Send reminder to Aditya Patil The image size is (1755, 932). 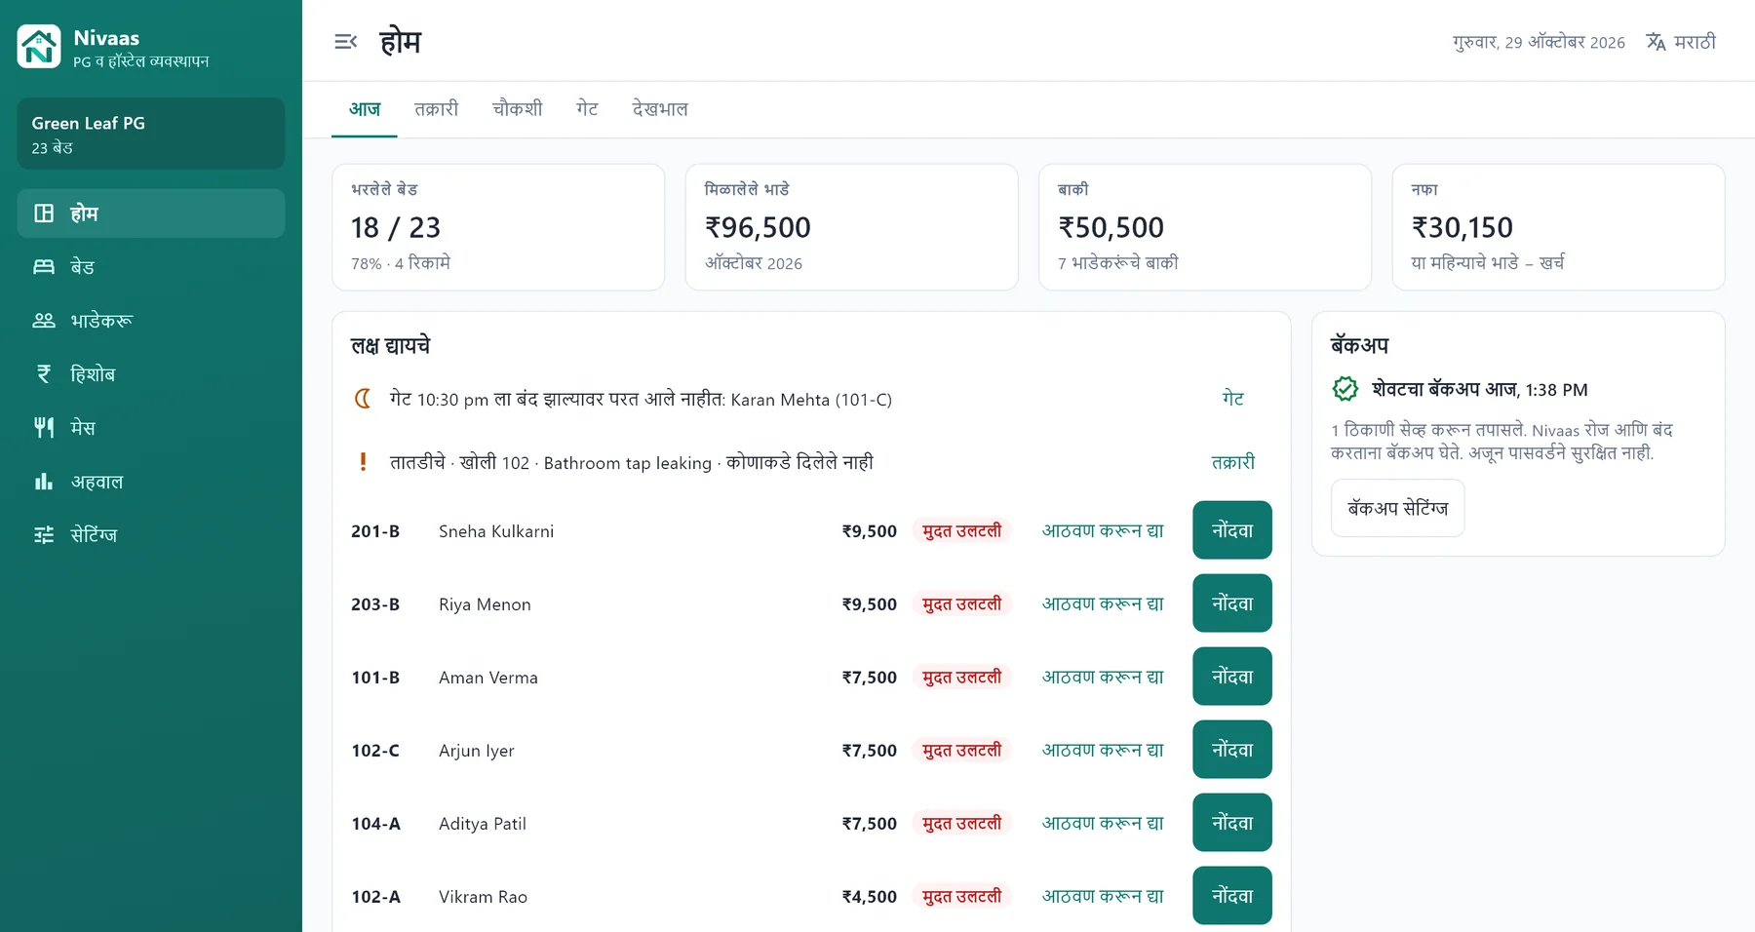[x=1103, y=823]
